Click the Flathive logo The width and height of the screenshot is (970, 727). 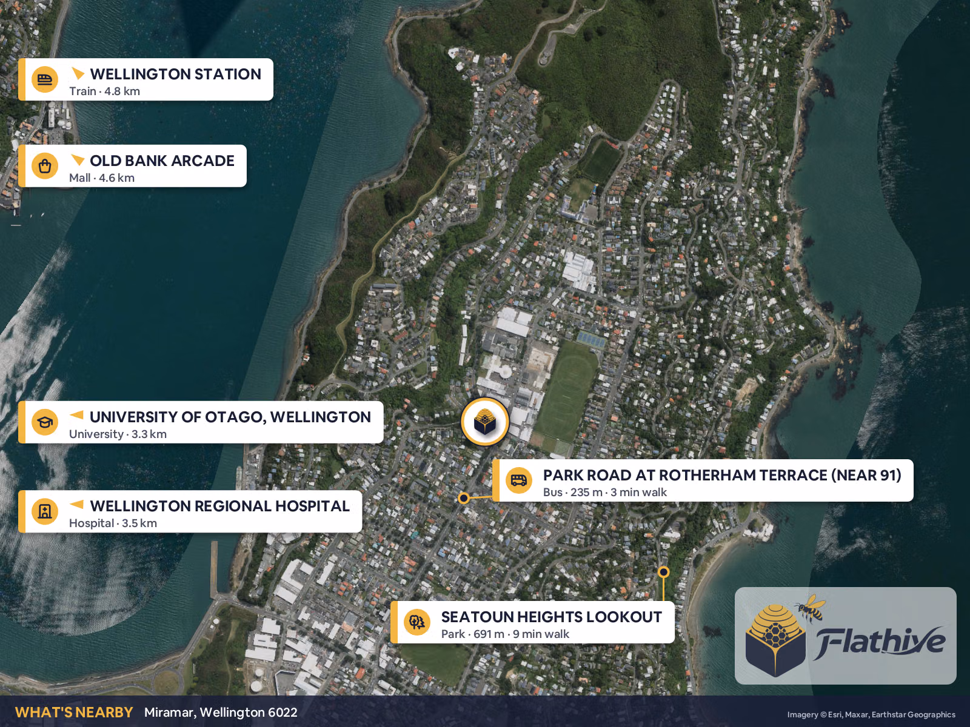[846, 636]
